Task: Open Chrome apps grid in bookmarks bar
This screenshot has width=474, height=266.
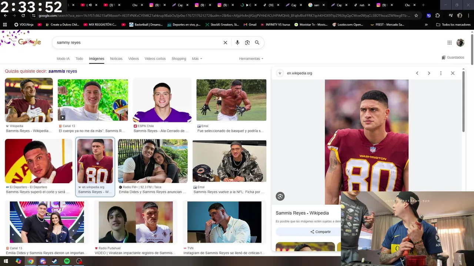Action: pyautogui.click(x=5, y=24)
